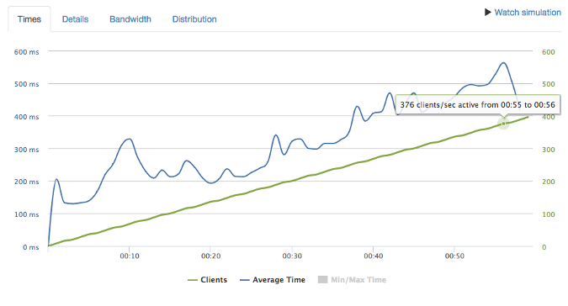Click the 00:50 time axis label
This screenshot has width=568, height=306.
454,256
